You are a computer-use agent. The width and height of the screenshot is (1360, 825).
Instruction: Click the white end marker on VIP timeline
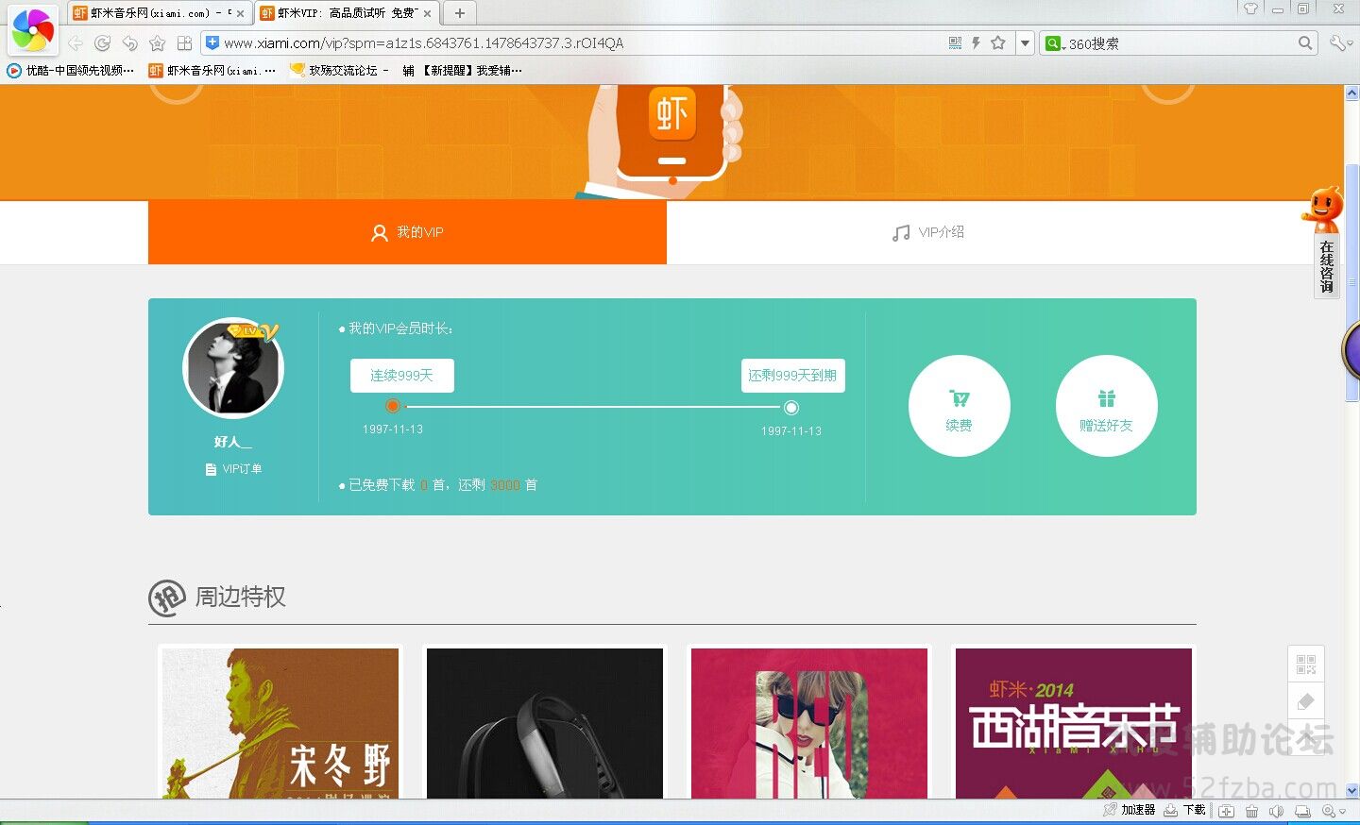791,408
